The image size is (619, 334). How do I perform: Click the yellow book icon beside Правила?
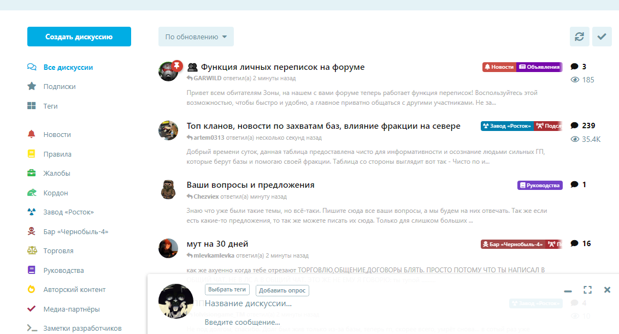point(32,154)
